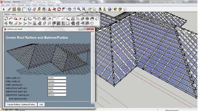Click the 1001bit linear array icon
Image resolution: width=198 pixels, height=112 pixels.
(x=83, y=19)
